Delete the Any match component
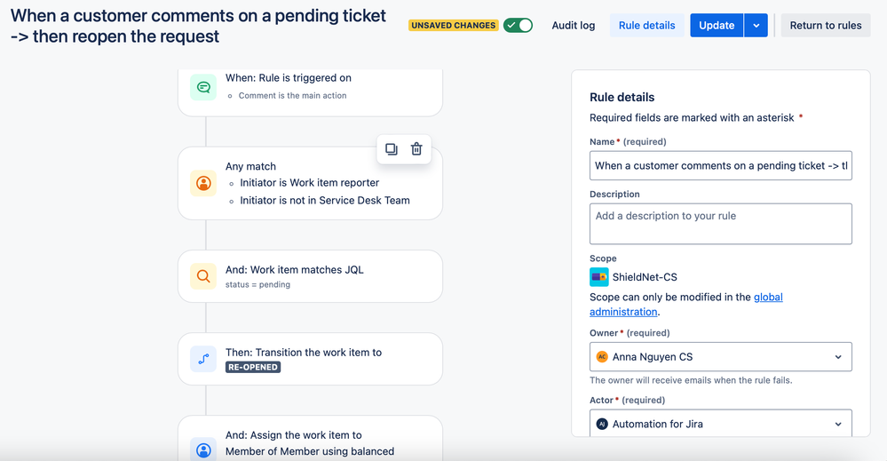 coord(416,149)
